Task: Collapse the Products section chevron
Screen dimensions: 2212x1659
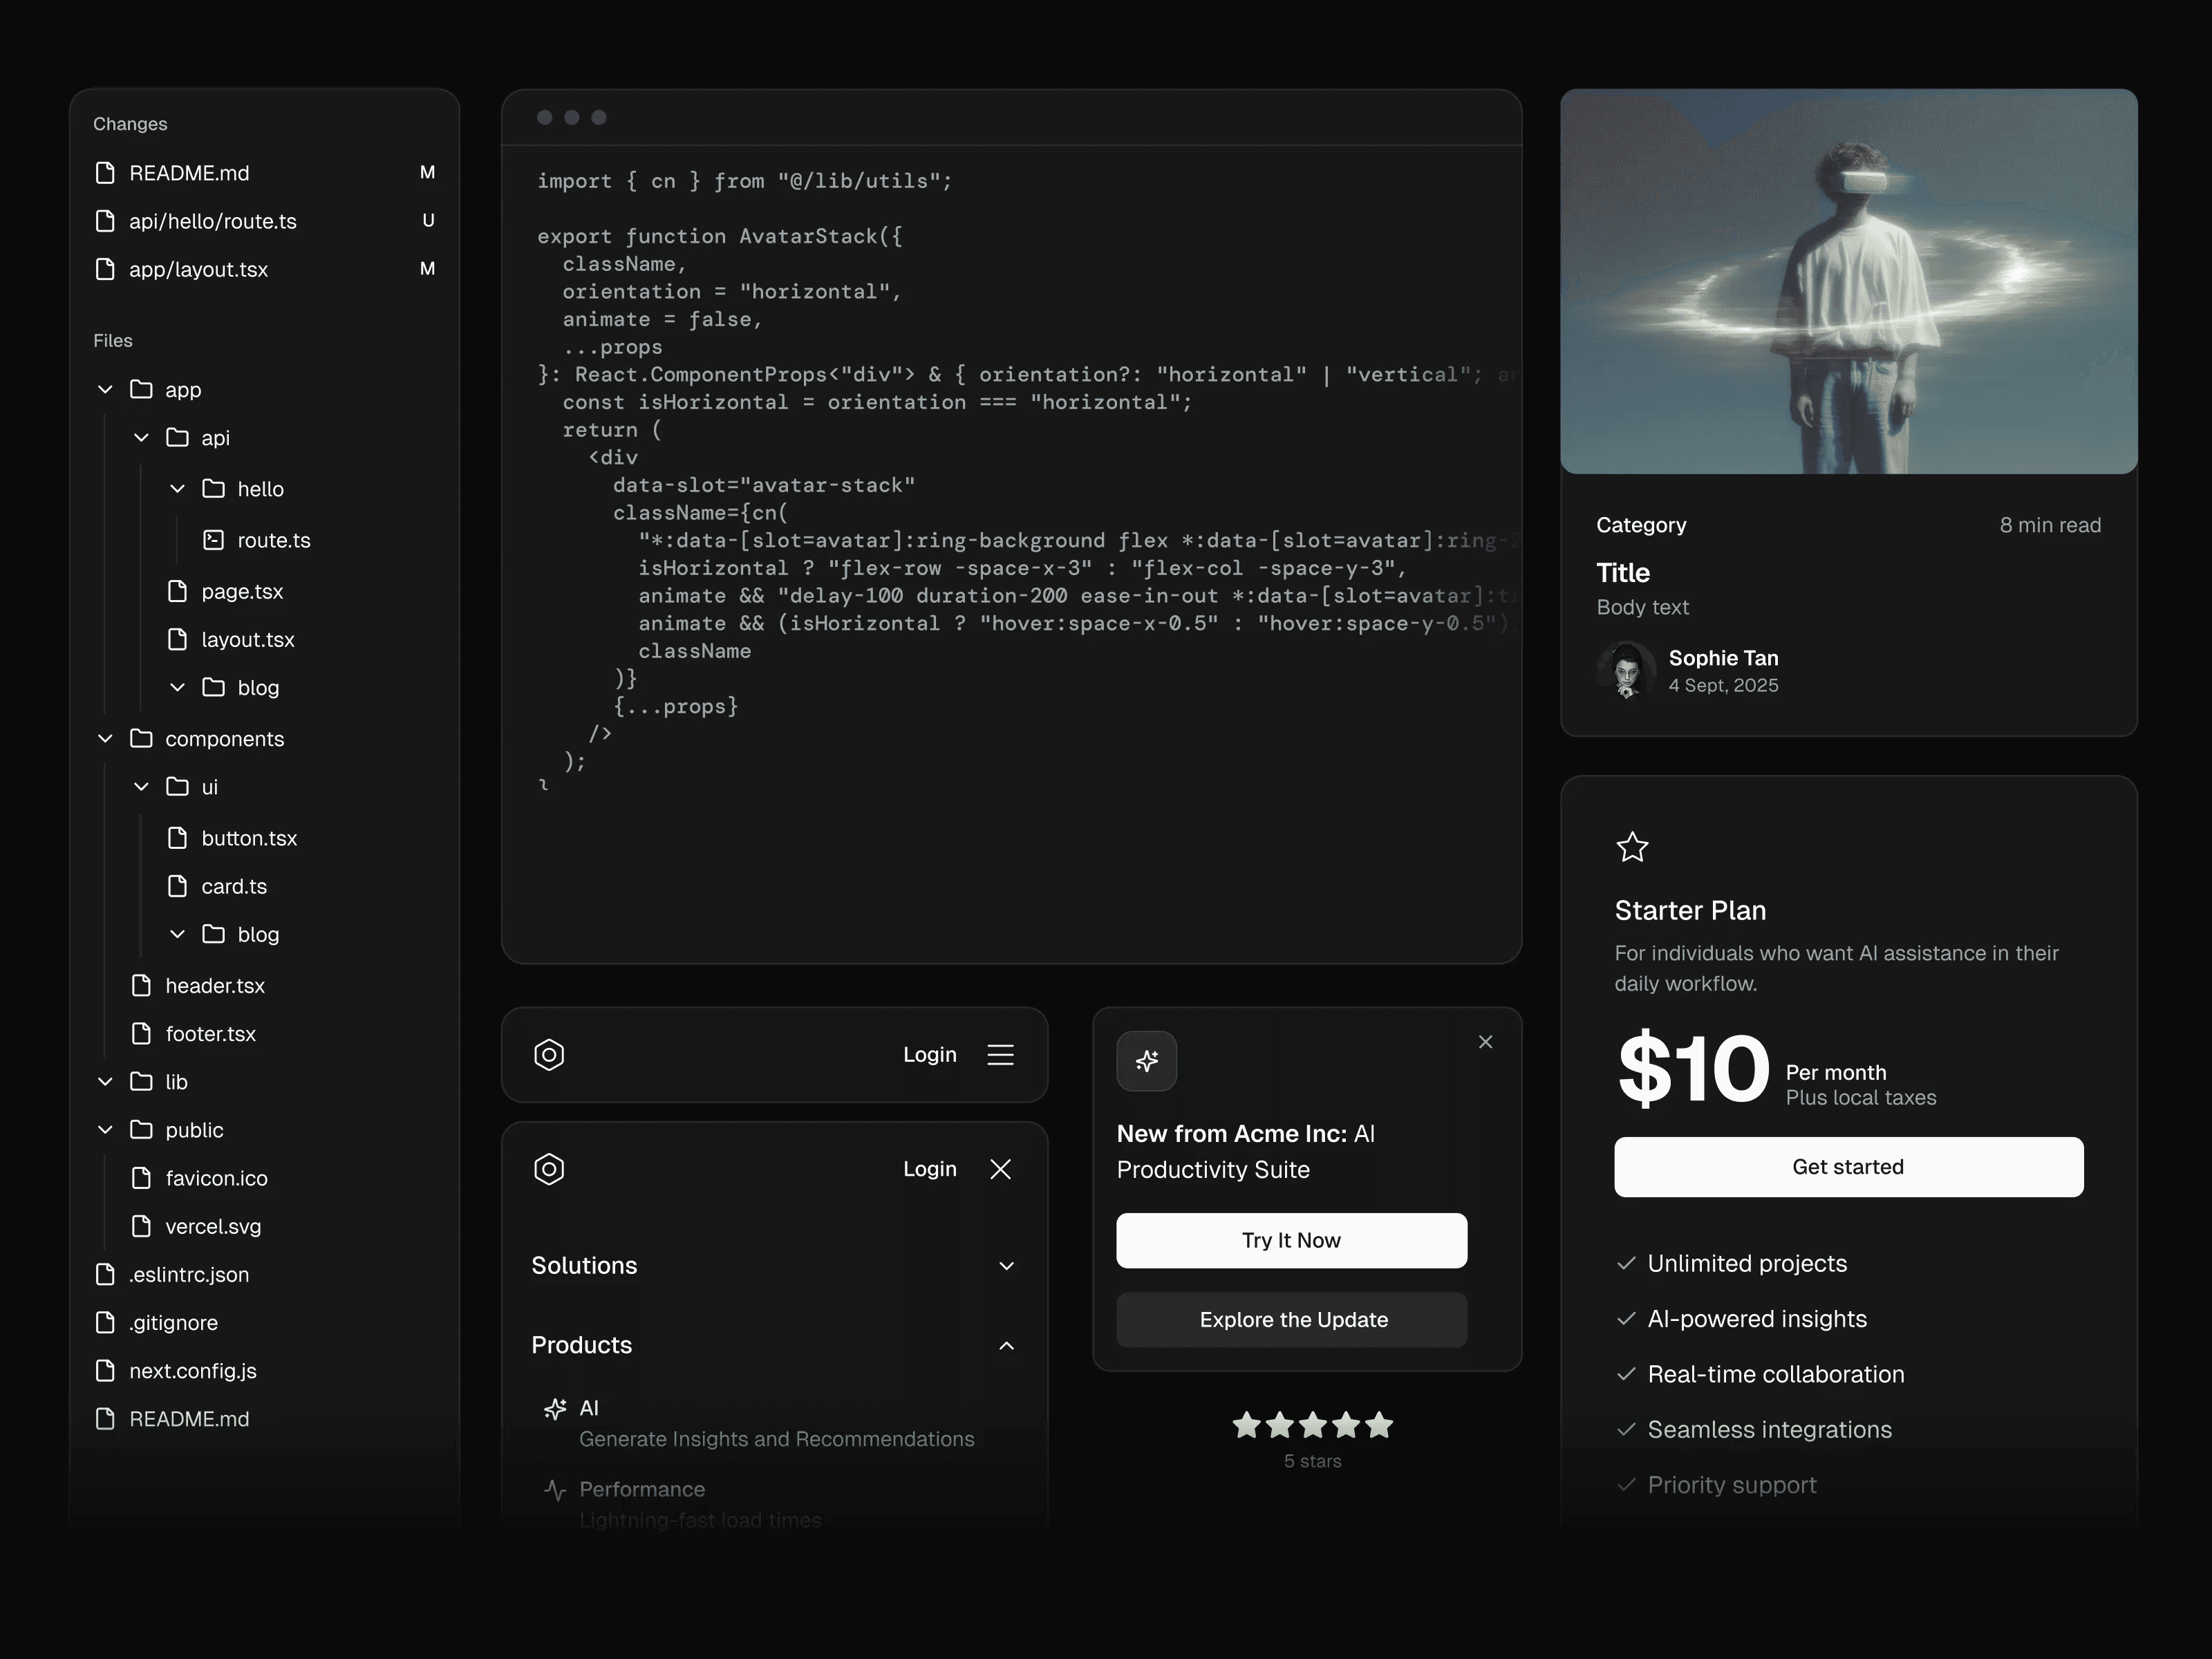Action: point(1006,1346)
